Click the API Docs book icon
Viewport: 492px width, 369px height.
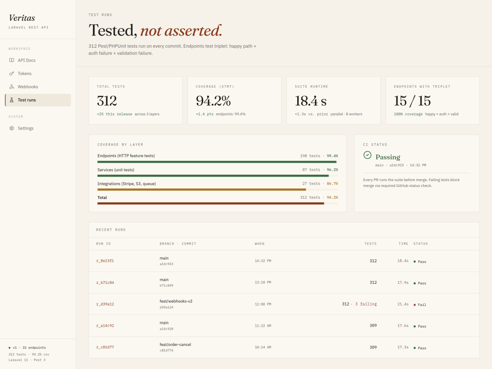12,60
